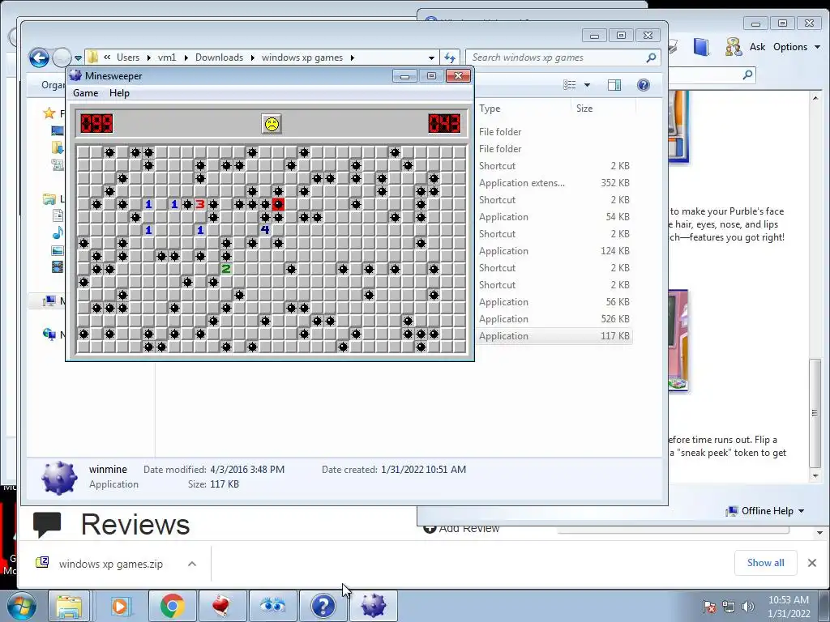Click the Ask people icon in Help window

click(733, 47)
